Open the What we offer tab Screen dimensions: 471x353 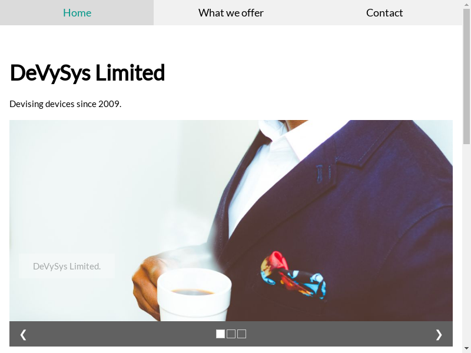(x=231, y=12)
